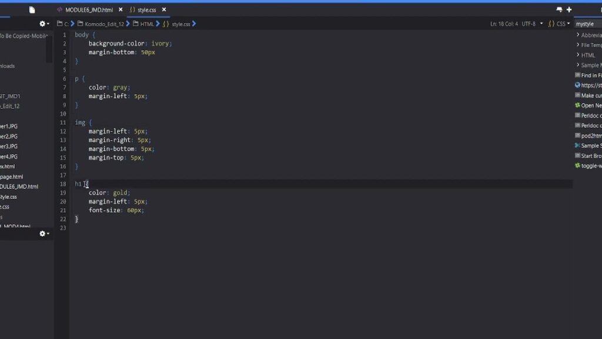
Task: Click the new file icon above sidebar
Action: (32, 10)
